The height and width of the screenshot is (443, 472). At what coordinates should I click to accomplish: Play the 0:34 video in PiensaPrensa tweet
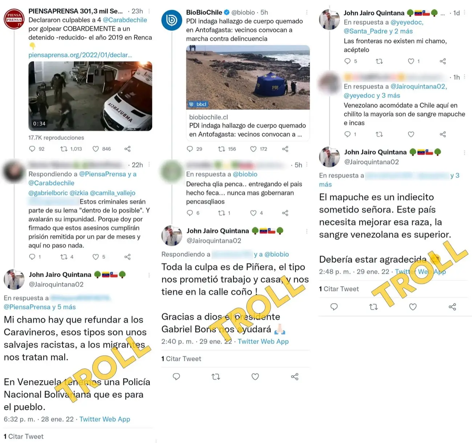[x=90, y=96]
